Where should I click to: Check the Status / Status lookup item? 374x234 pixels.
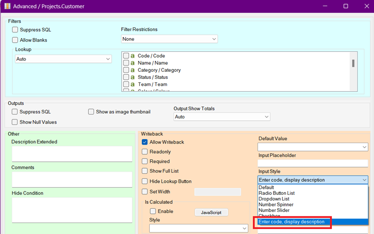coord(126,77)
